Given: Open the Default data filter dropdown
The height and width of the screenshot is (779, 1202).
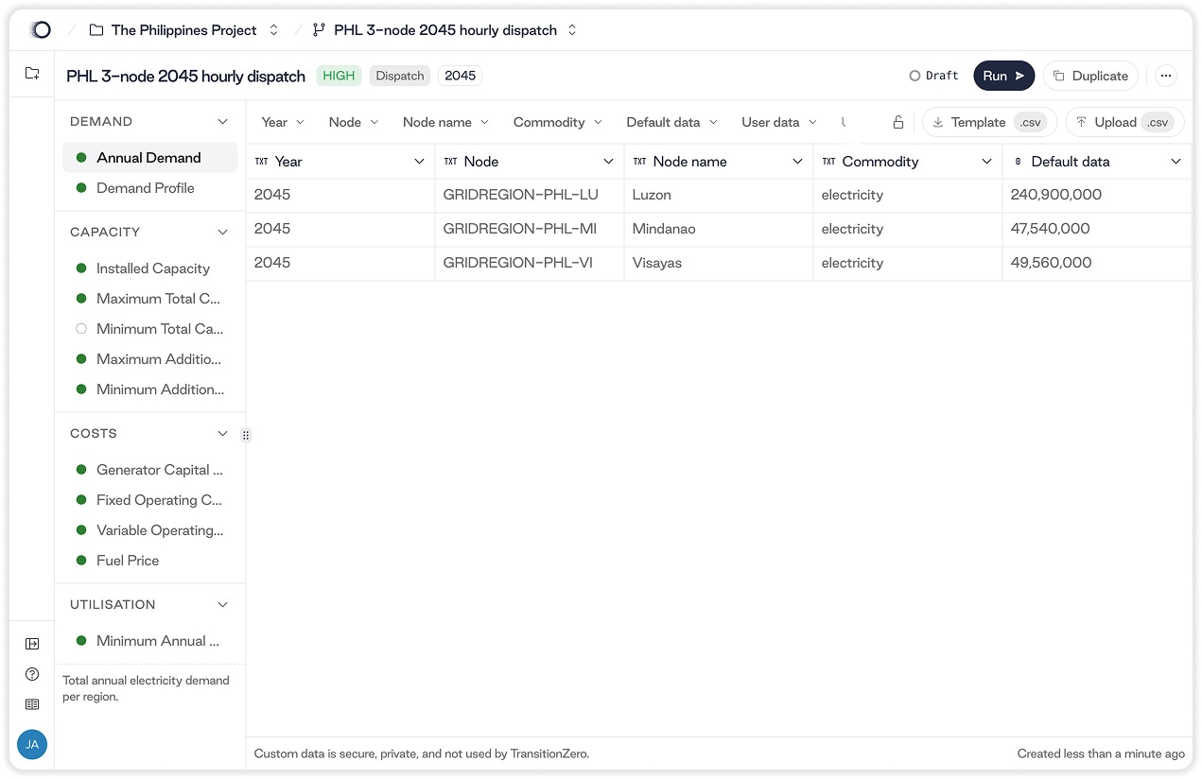Looking at the screenshot, I should (x=671, y=122).
